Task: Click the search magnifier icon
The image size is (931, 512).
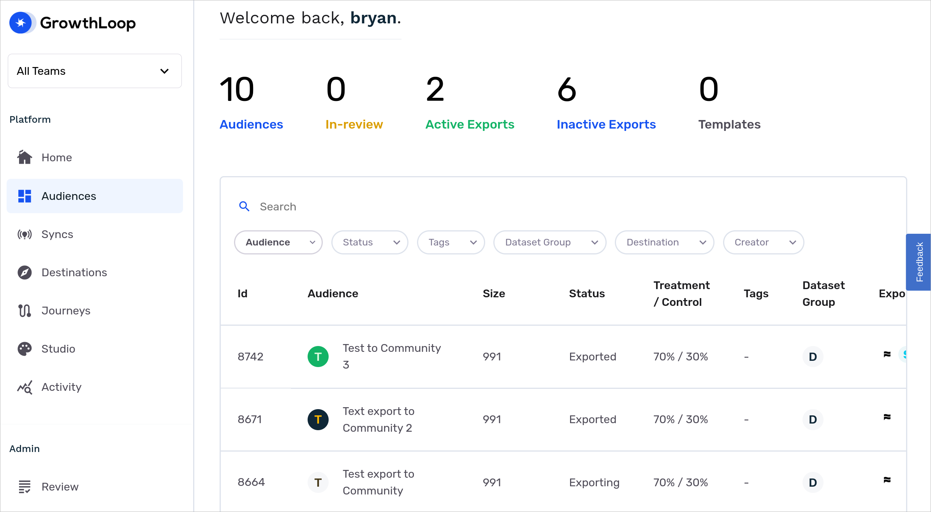Action: click(245, 206)
